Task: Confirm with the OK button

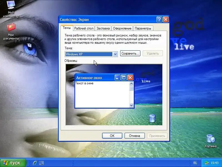Action: [x=112, y=136]
